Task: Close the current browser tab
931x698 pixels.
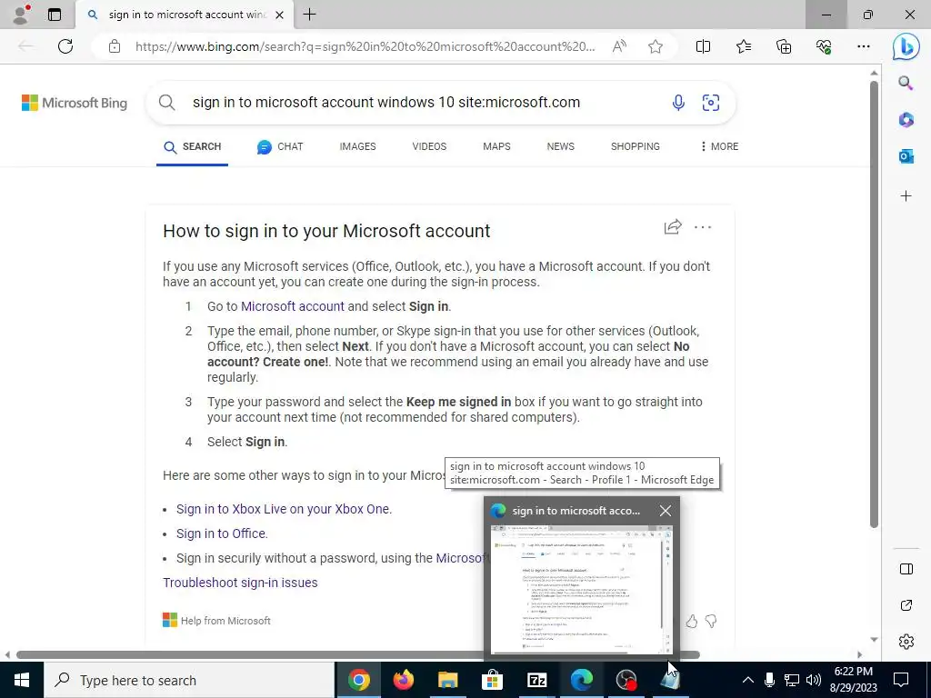Action: tap(280, 15)
